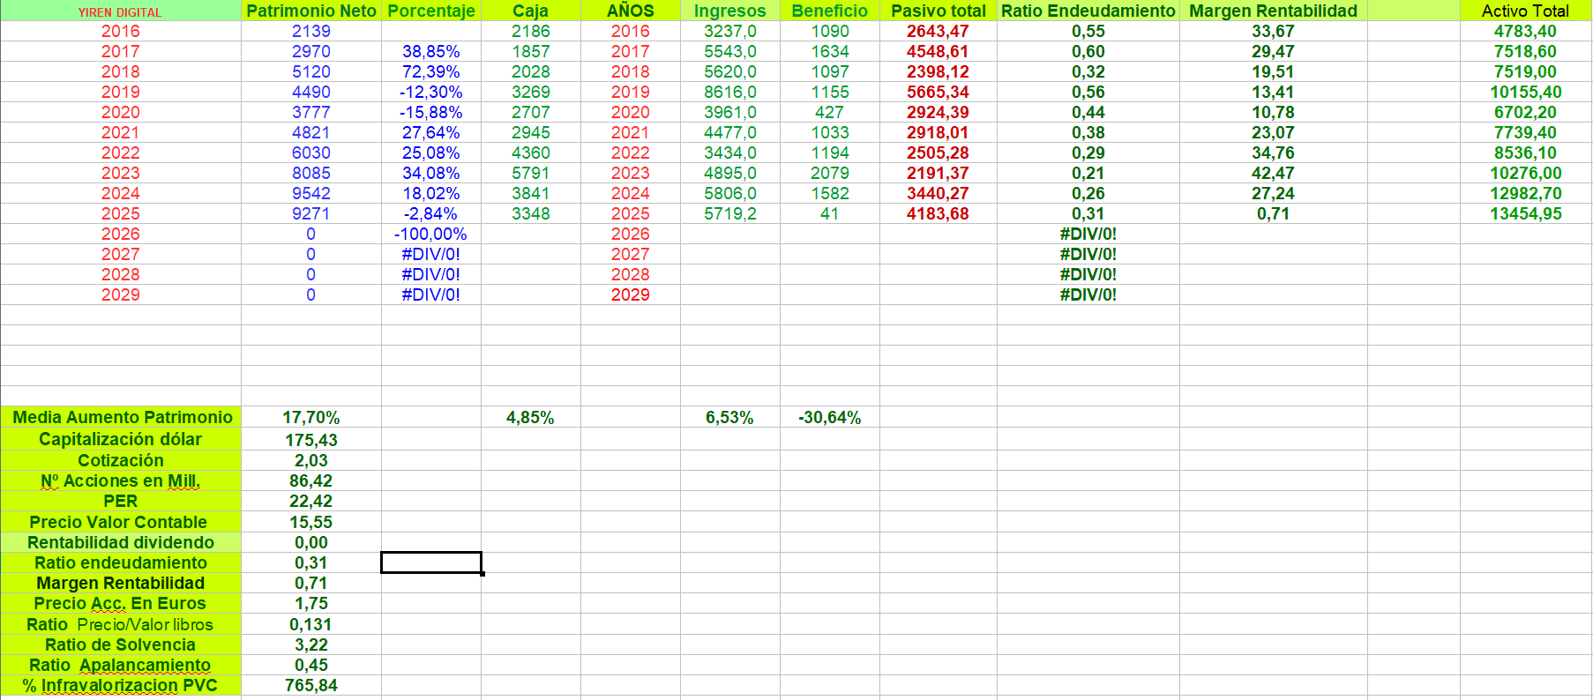Select Nº Acciones en Mill. label
The height and width of the screenshot is (700, 1593).
pos(121,481)
